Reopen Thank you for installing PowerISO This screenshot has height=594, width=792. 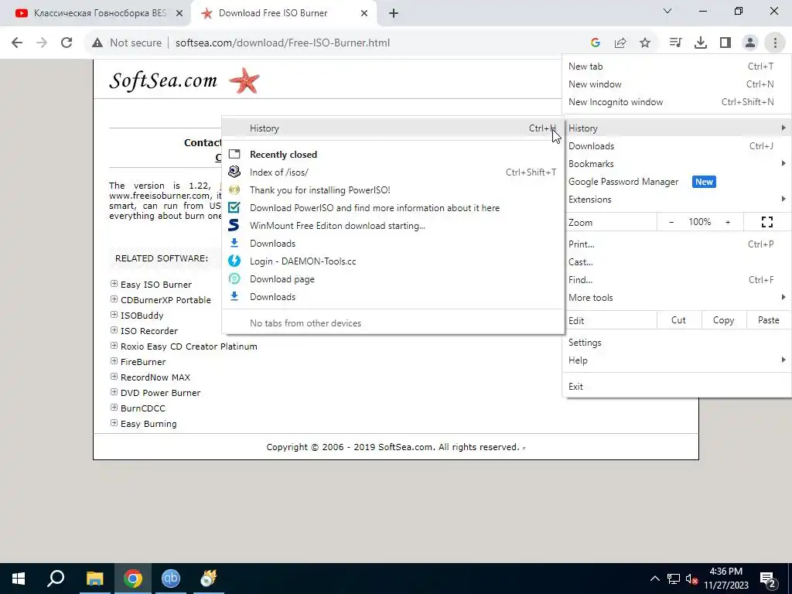pyautogui.click(x=393, y=190)
